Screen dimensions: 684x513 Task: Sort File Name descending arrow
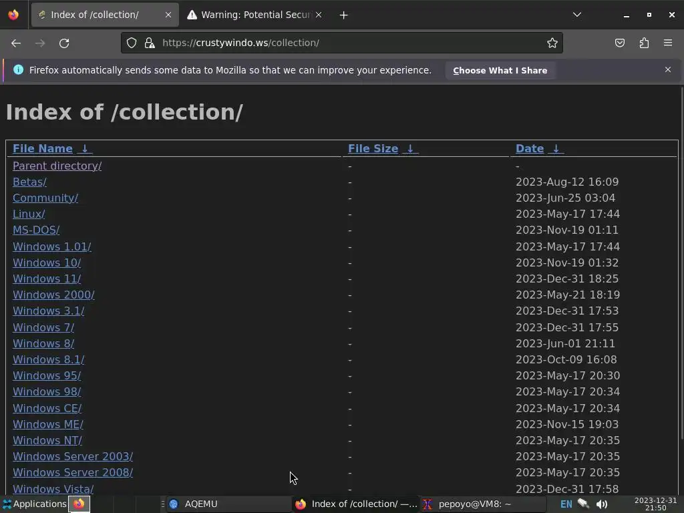coord(85,149)
